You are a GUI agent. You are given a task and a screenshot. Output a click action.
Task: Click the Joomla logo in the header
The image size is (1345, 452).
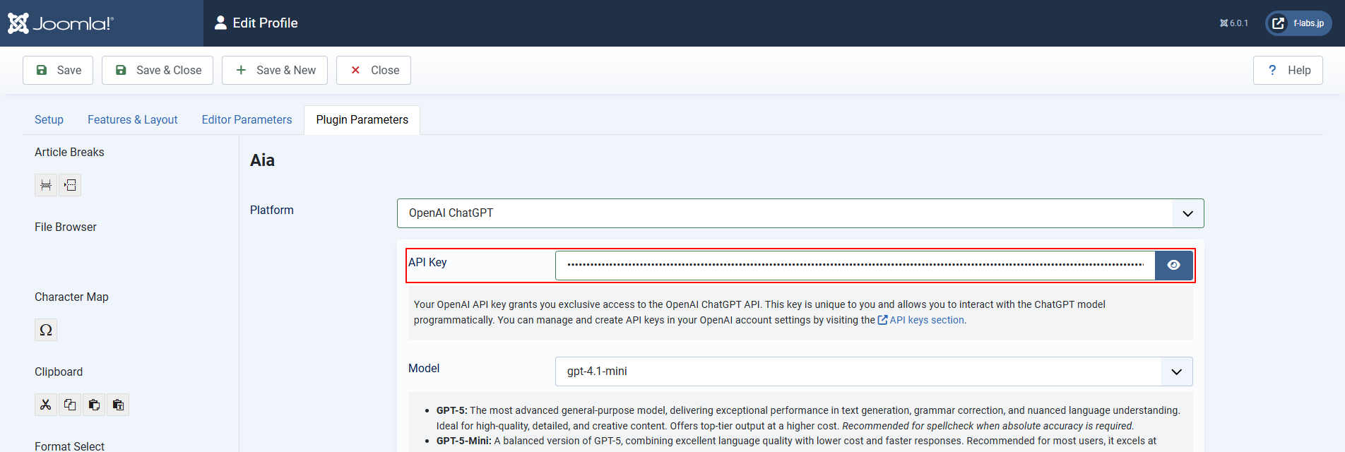pyautogui.click(x=61, y=23)
